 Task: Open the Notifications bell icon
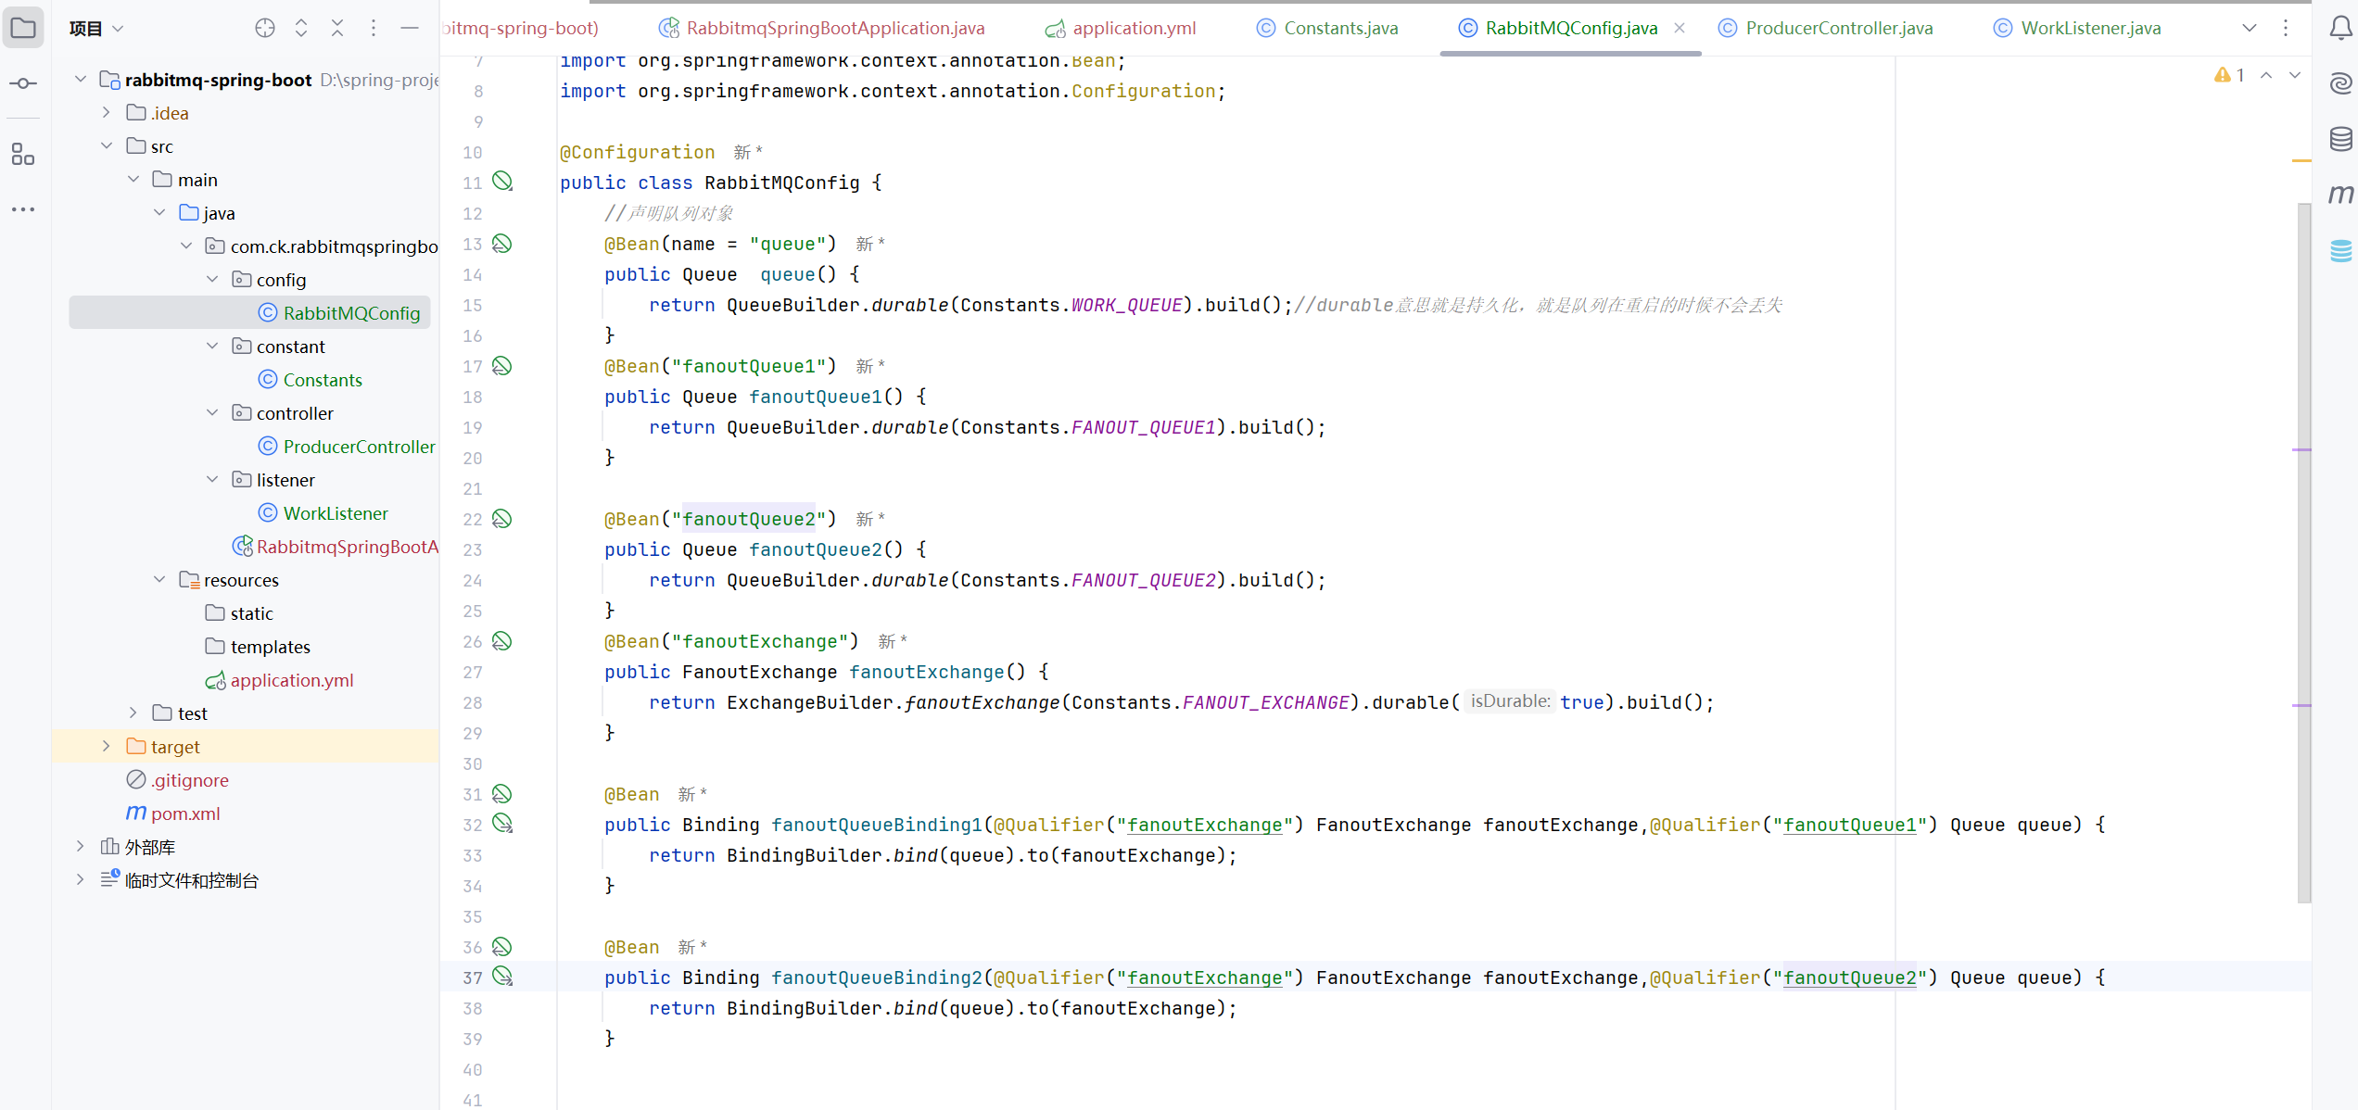click(x=2340, y=28)
